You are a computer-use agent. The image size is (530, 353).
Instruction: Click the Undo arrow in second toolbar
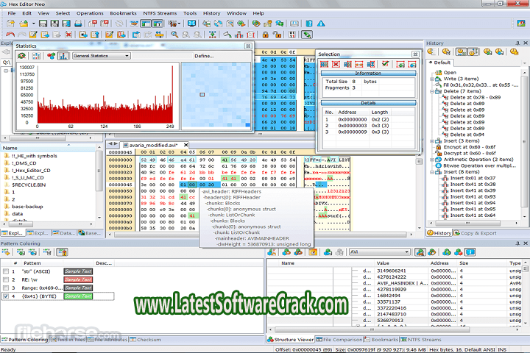pyautogui.click(x=10, y=35)
